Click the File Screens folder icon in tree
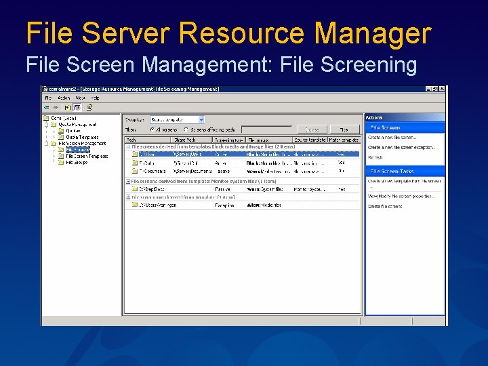The height and width of the screenshot is (366, 488). point(61,150)
